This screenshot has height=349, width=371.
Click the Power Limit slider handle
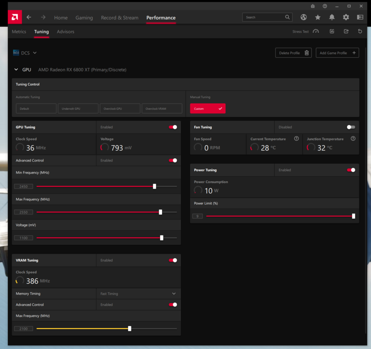pos(353,216)
